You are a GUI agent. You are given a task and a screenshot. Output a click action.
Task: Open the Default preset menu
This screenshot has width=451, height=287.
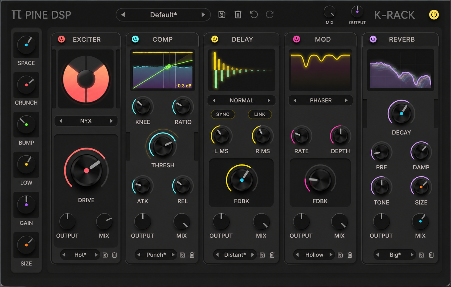pyautogui.click(x=163, y=15)
